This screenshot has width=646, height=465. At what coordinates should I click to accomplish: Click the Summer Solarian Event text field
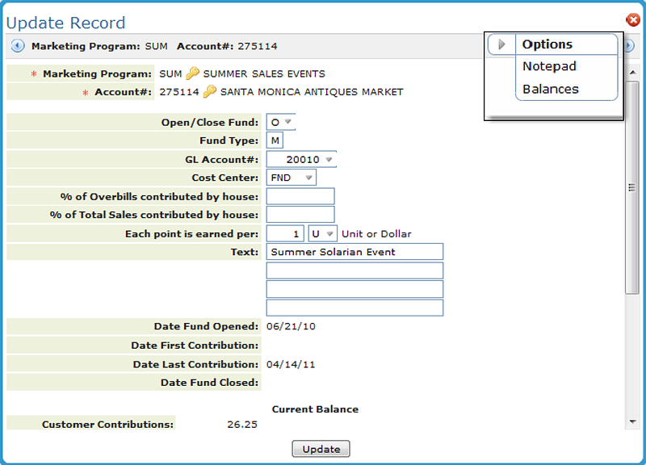point(354,252)
